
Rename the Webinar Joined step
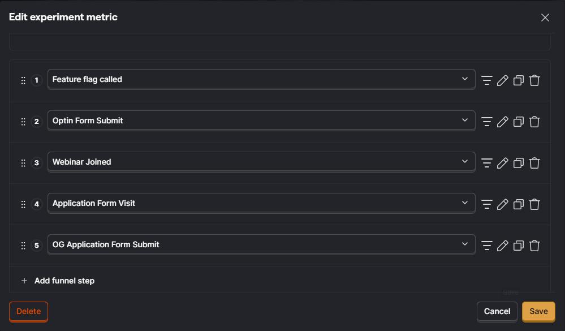[x=502, y=163]
